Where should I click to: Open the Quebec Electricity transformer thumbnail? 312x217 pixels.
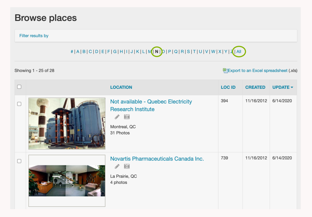[67, 124]
